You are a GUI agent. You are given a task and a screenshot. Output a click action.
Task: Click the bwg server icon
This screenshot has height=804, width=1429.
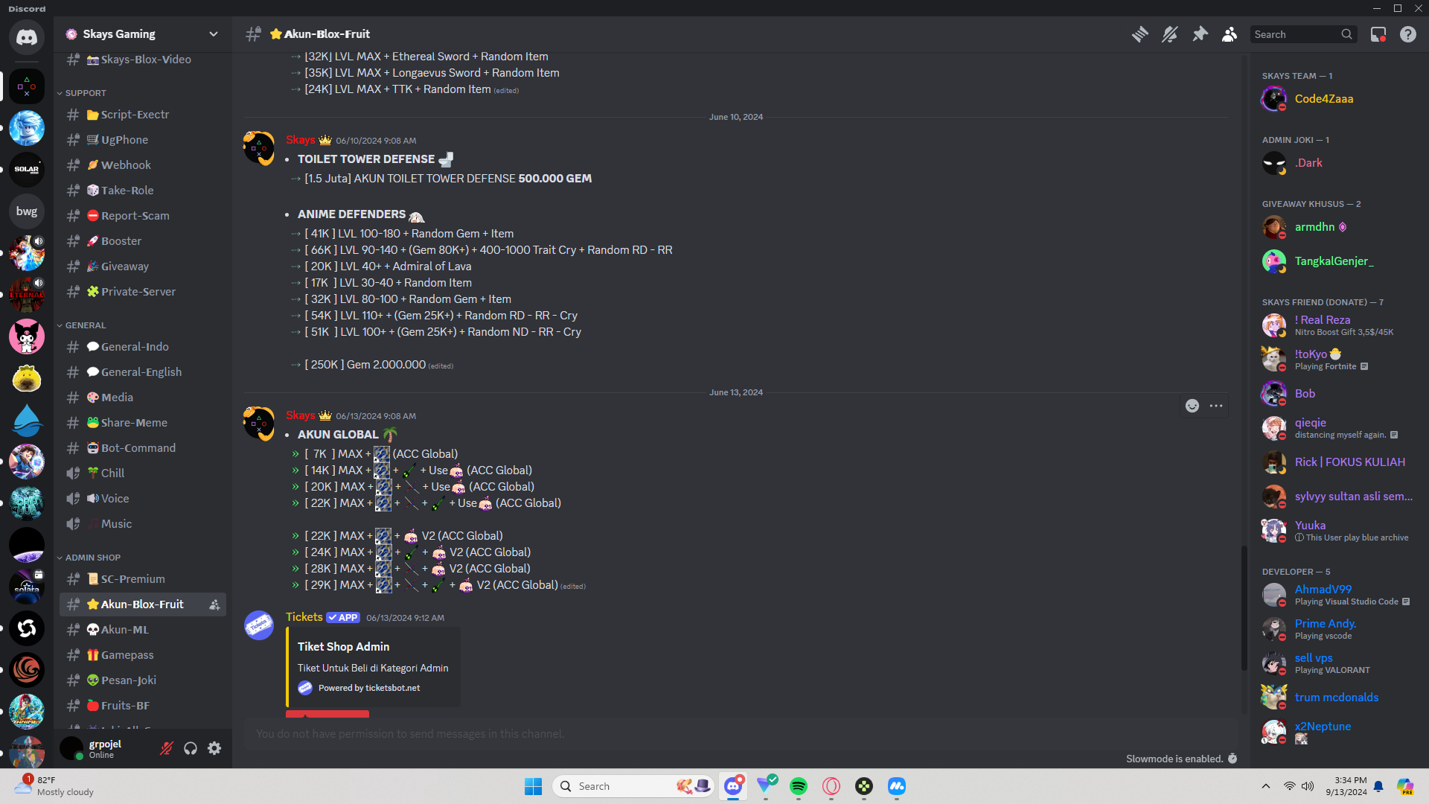[27, 211]
